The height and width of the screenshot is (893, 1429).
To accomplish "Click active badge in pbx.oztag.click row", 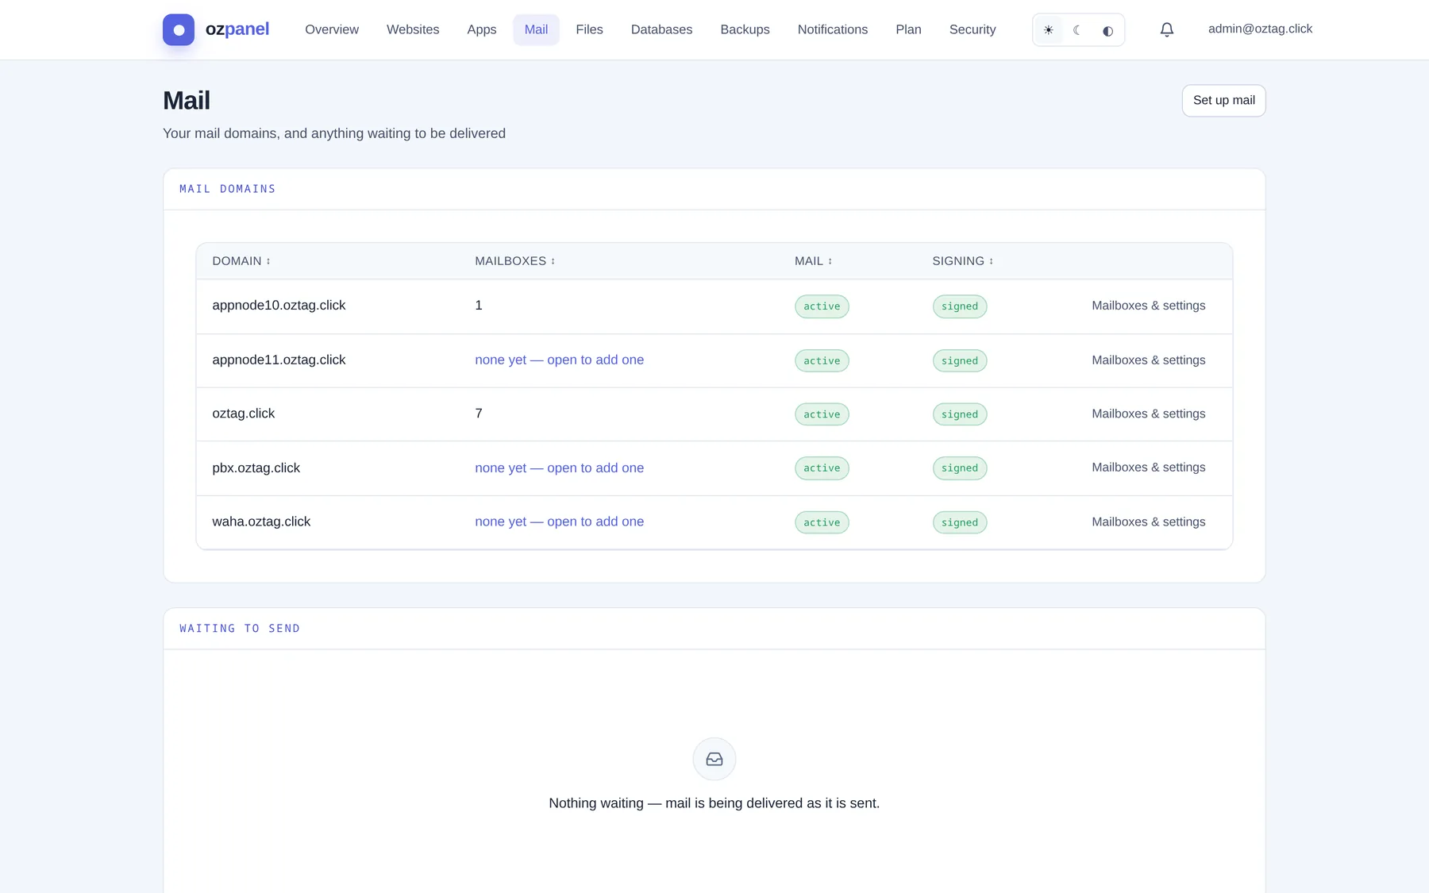I will pos(822,468).
